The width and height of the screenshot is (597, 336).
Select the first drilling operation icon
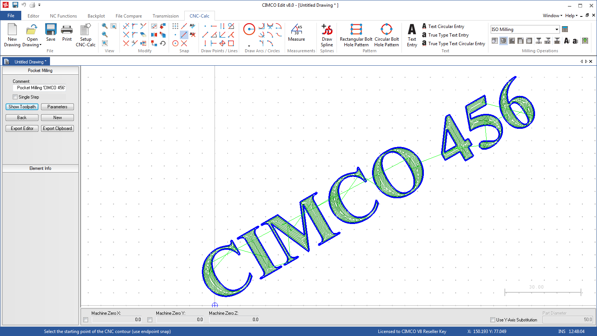539,41
